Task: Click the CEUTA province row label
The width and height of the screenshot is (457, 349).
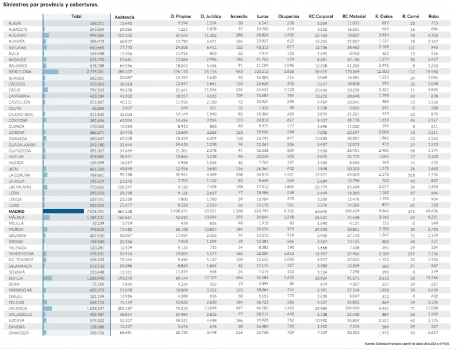Action: (x=15, y=108)
